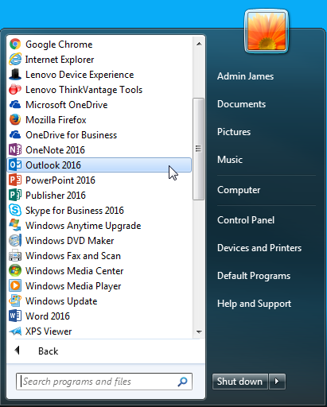Click the Mozilla Firefox icon
The height and width of the screenshot is (407, 327).
tap(15, 119)
